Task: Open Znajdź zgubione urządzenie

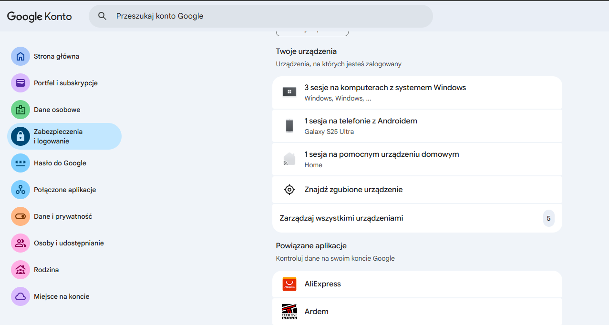Action: coord(417,190)
